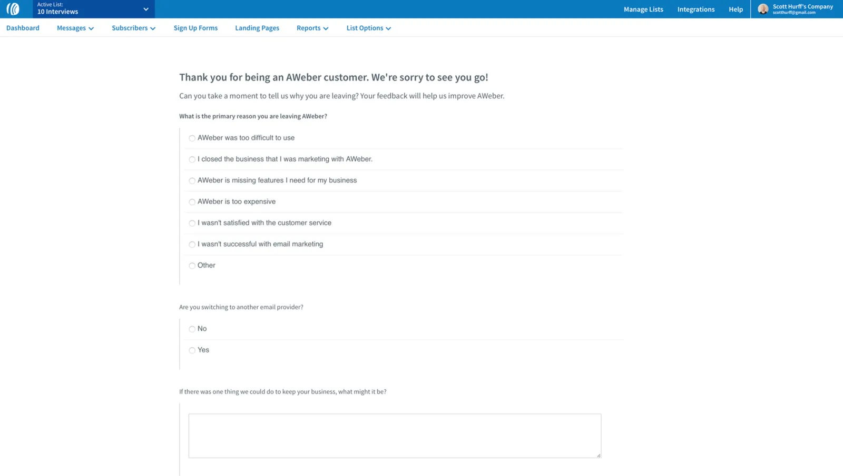The height and width of the screenshot is (476, 843).
Task: Expand the List Options menu
Action: (x=369, y=28)
